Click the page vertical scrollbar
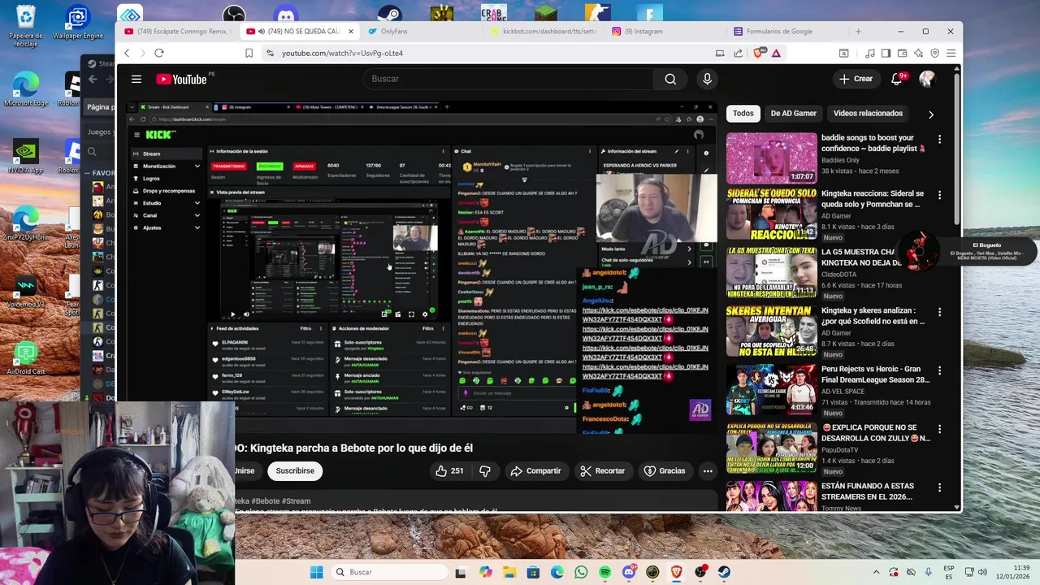 [x=958, y=150]
